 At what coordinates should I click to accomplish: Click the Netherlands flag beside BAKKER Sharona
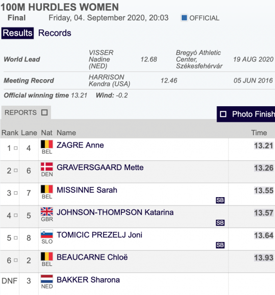[47, 279]
